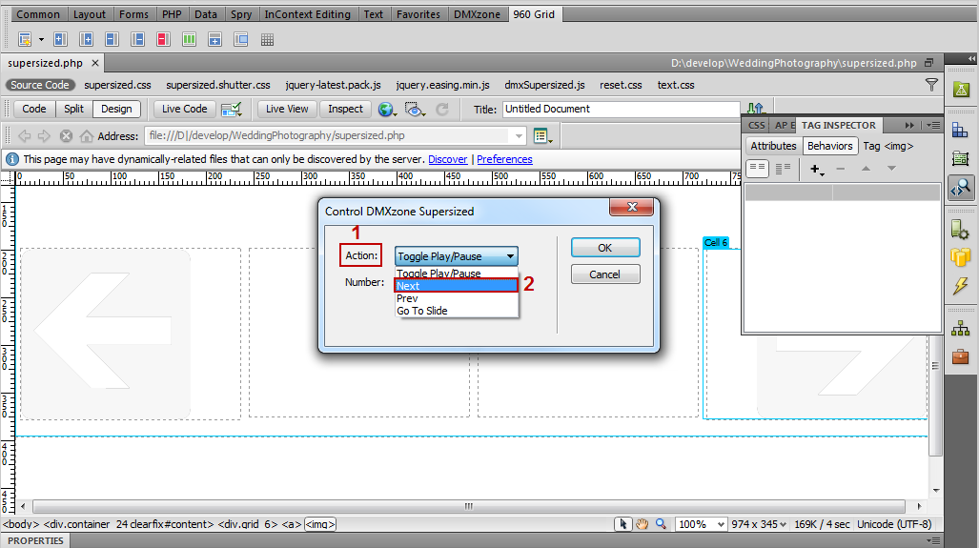The width and height of the screenshot is (979, 548).
Task: Open the Action dropdown in the dialog
Action: [457, 256]
